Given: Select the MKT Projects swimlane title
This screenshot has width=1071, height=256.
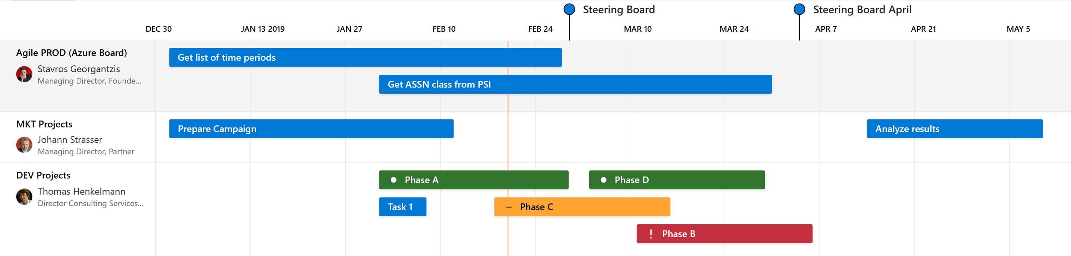Looking at the screenshot, I should (x=44, y=124).
